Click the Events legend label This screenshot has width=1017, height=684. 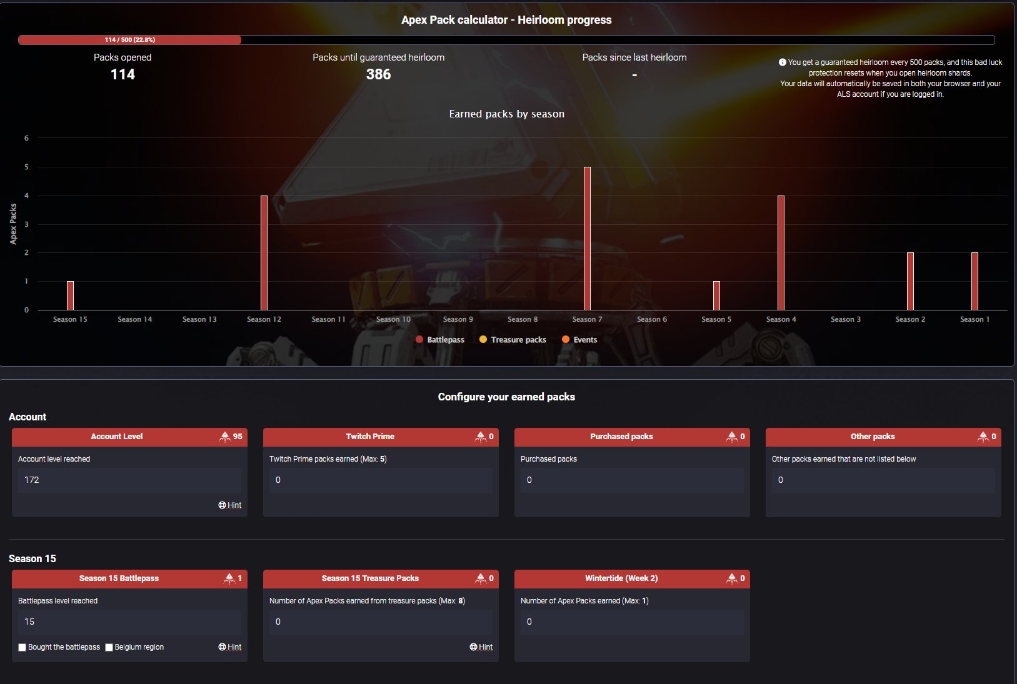(585, 340)
